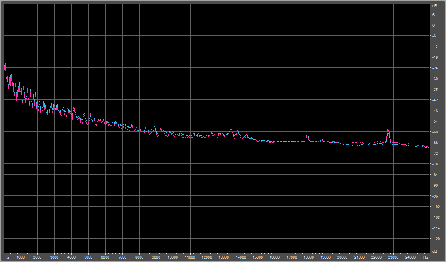Click the 10000 label on the frequency ruler

point(173,257)
